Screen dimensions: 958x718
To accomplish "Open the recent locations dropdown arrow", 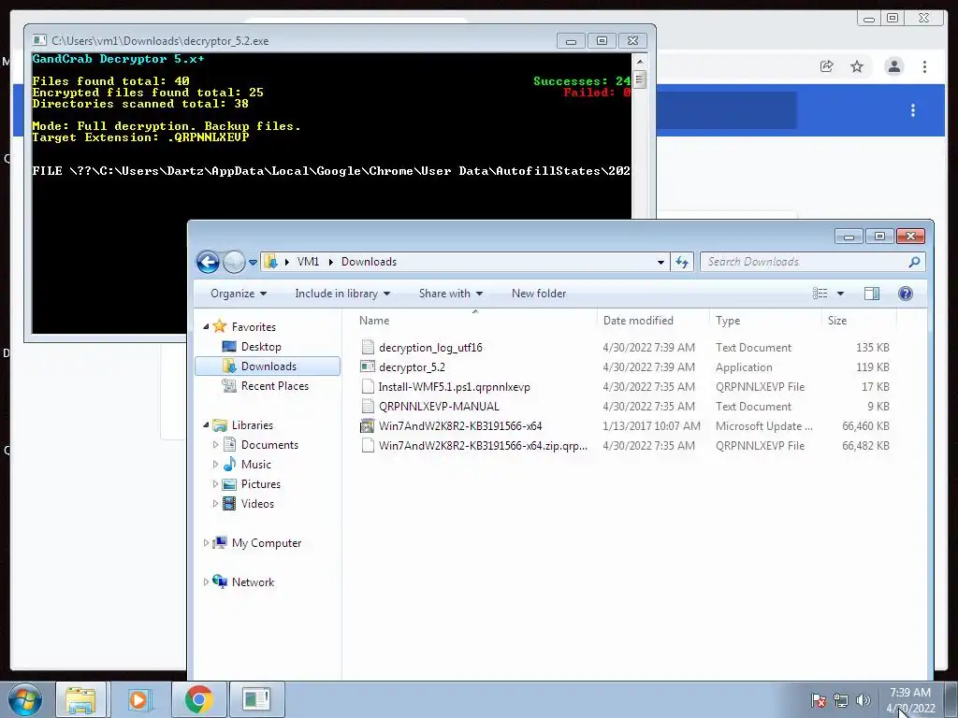I will [253, 263].
